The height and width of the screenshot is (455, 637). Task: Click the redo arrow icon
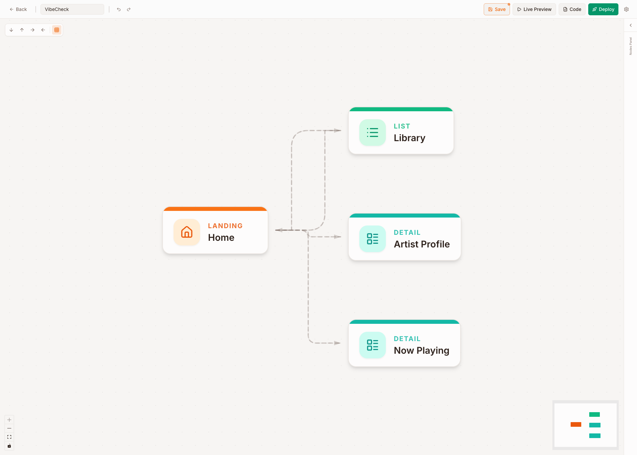[128, 9]
